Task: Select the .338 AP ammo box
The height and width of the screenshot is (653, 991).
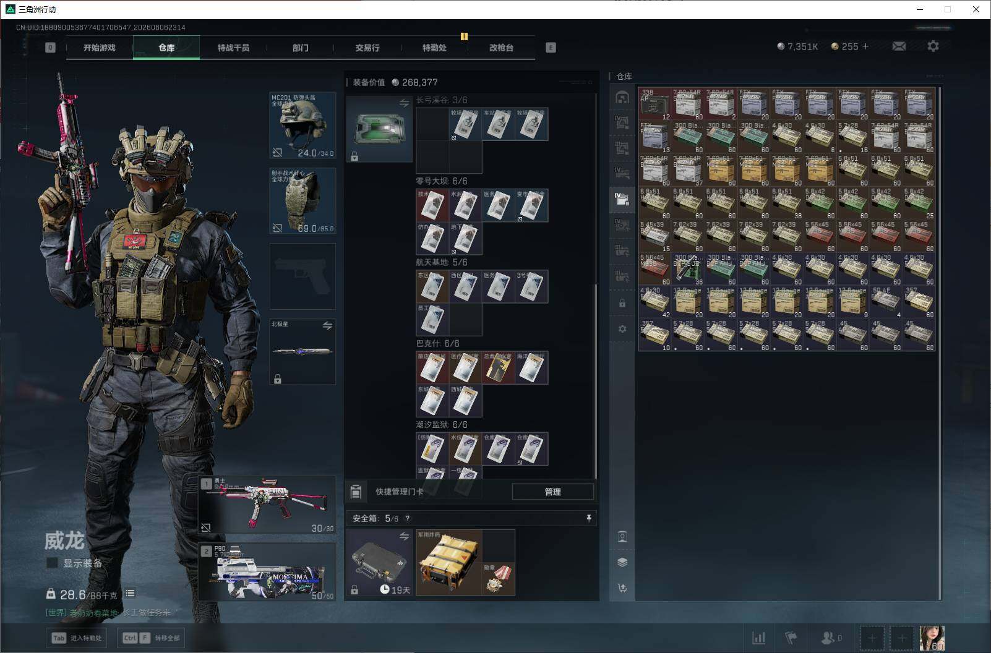Action: [x=655, y=104]
